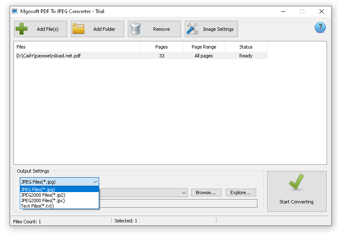Click the 33 pages cell
The width and height of the screenshot is (338, 233).
(x=162, y=56)
